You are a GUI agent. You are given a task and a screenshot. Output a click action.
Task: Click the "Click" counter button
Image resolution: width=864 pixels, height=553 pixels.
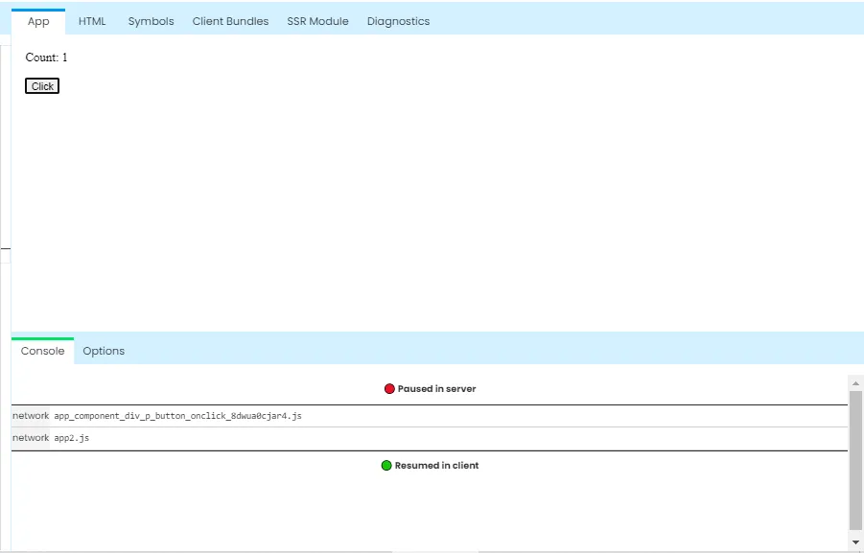42,86
